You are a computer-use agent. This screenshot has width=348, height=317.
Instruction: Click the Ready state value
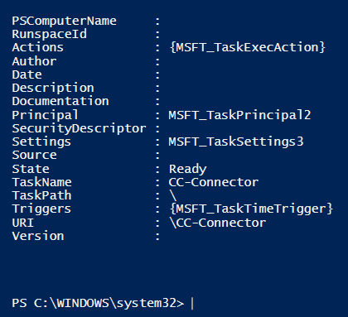point(187,169)
